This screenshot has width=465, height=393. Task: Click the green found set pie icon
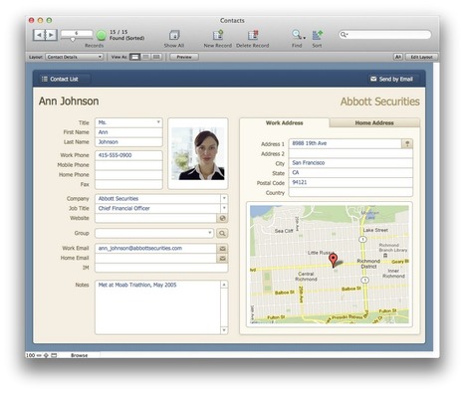[102, 35]
